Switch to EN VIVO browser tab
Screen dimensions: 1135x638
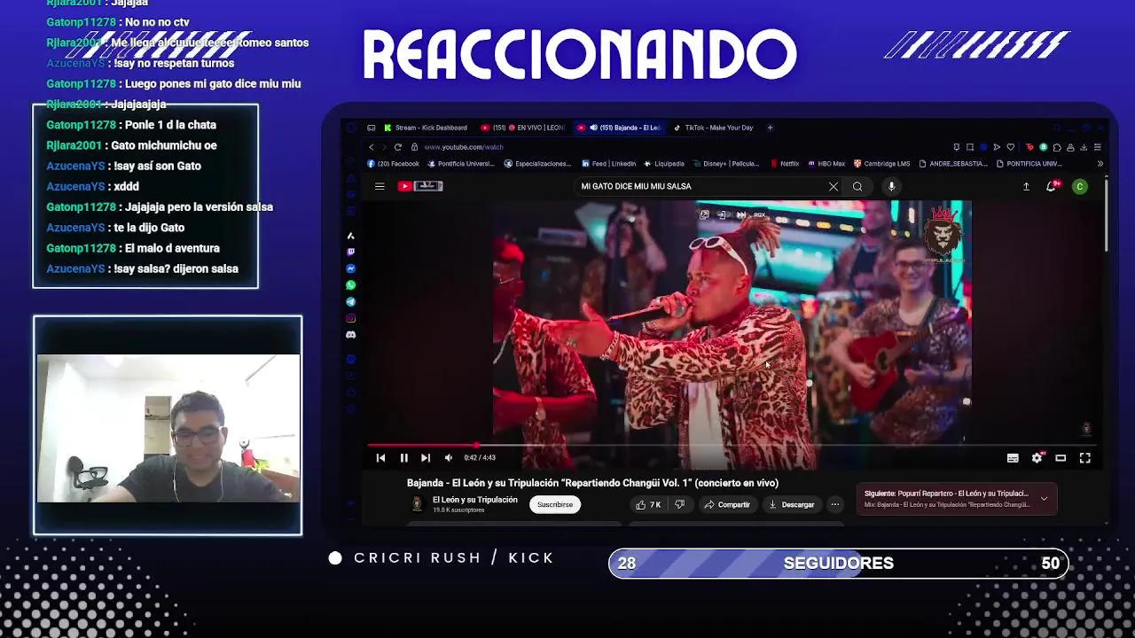click(522, 128)
